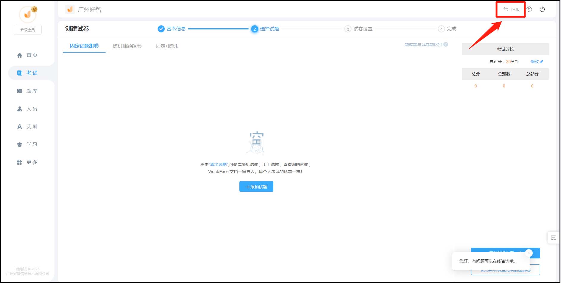
Task: Click the settings gear icon
Action: (x=529, y=10)
